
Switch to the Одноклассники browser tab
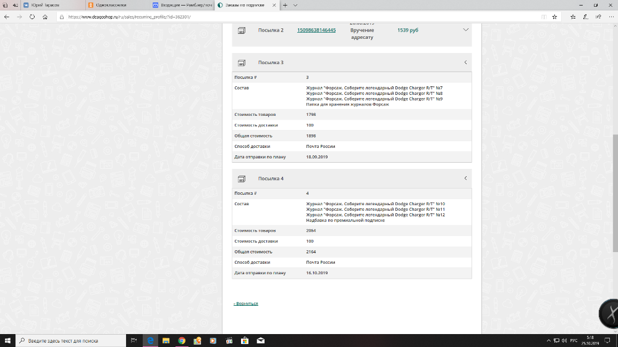(111, 5)
